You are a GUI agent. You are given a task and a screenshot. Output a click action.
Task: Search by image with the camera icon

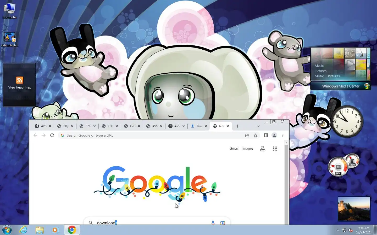coord(223,223)
